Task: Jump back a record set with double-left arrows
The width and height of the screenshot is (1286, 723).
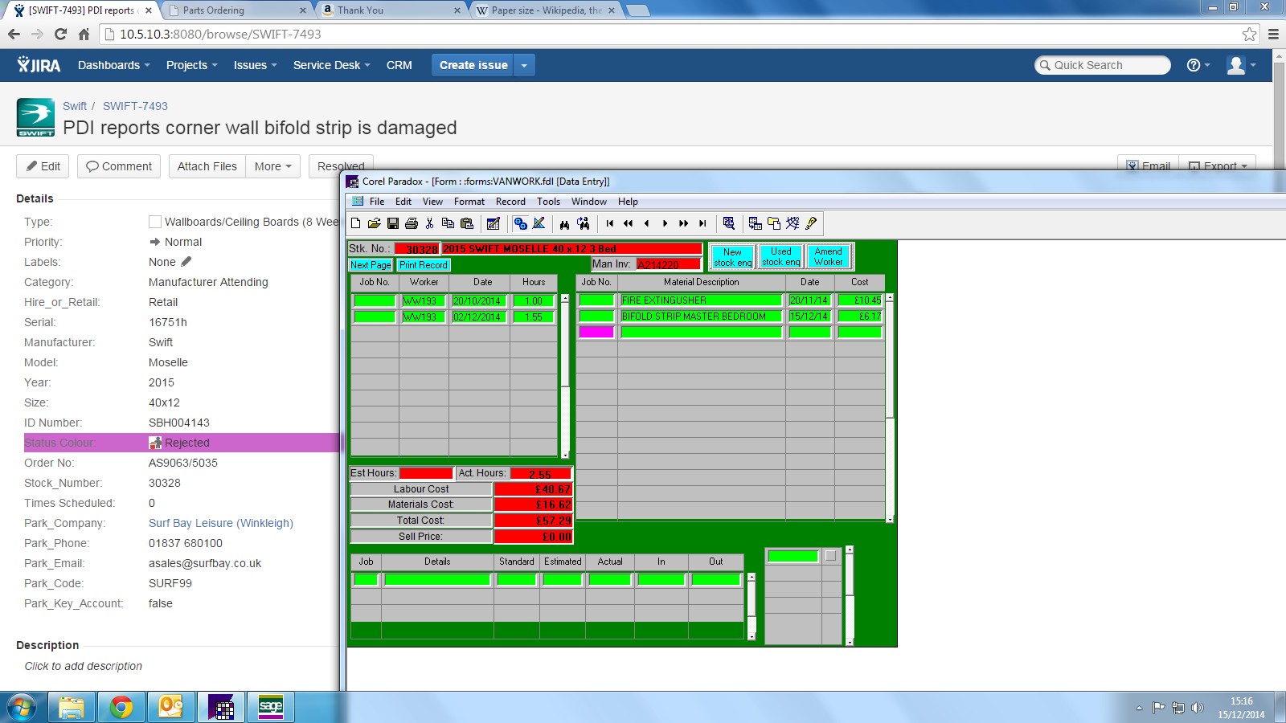Action: click(x=629, y=223)
